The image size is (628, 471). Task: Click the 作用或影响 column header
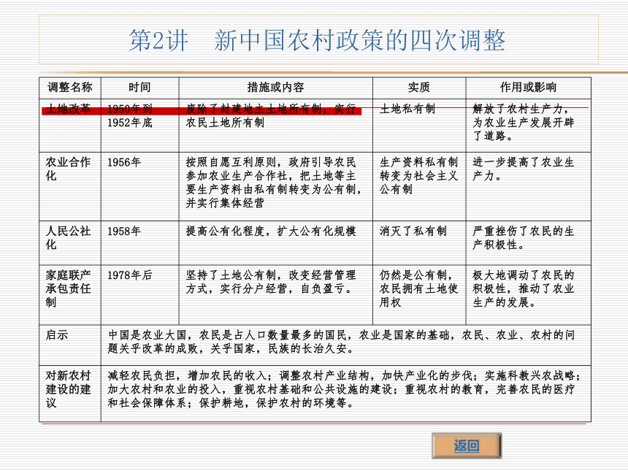click(528, 88)
